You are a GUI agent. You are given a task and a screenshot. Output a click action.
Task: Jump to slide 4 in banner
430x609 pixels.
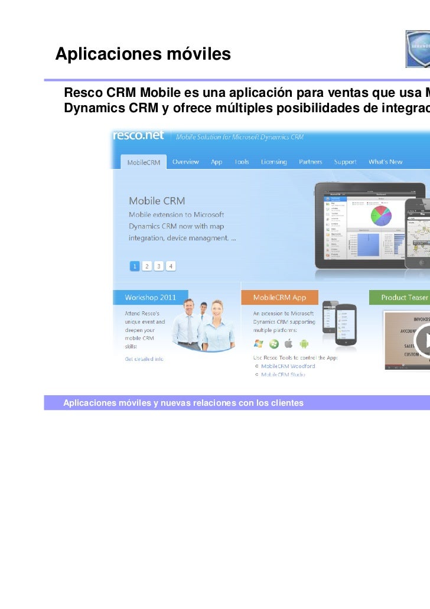(x=171, y=266)
